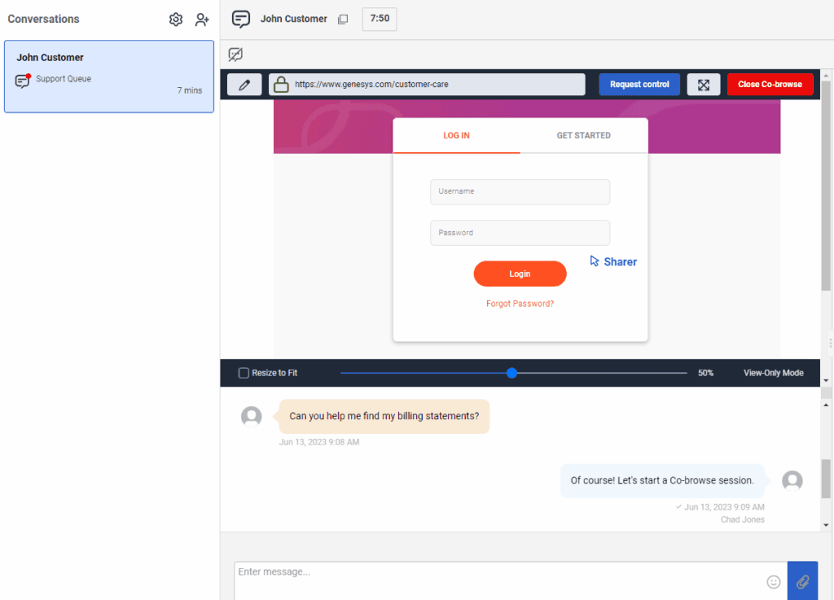Click the copy interaction icon beside John Customer
The width and height of the screenshot is (834, 600).
(343, 18)
